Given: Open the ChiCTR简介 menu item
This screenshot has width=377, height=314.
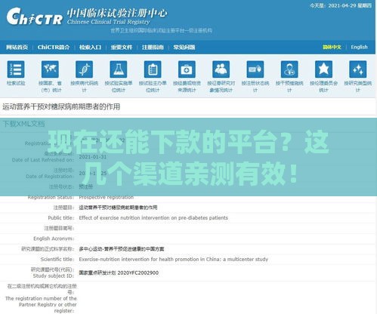Looking at the screenshot, I should pyautogui.click(x=54, y=47).
